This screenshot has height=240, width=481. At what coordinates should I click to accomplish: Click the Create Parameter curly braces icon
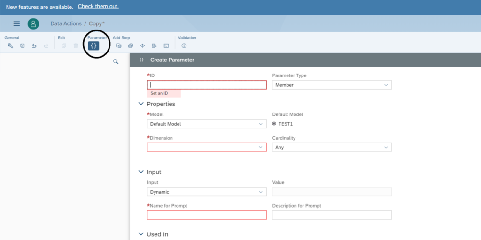(93, 46)
